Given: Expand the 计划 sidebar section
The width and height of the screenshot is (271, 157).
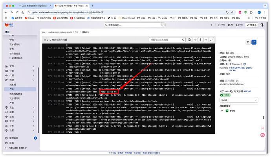Looking at the screenshot, I should [x=20, y=71].
